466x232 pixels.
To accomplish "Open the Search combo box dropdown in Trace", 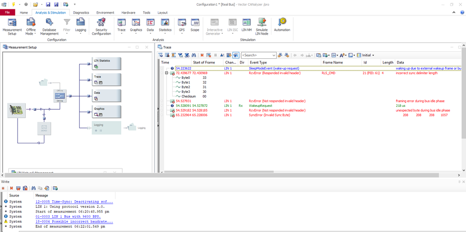I will [x=274, y=56].
